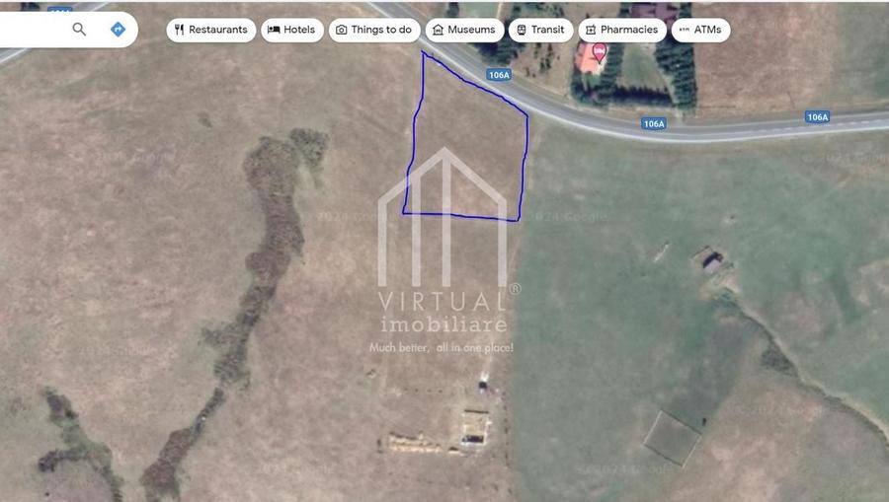Image resolution: width=889 pixels, height=502 pixels.
Task: Select the pink location pin marker
Action: click(x=600, y=53)
